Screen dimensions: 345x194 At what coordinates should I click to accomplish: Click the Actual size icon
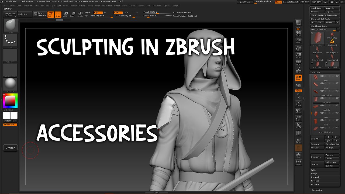click(x=298, y=48)
